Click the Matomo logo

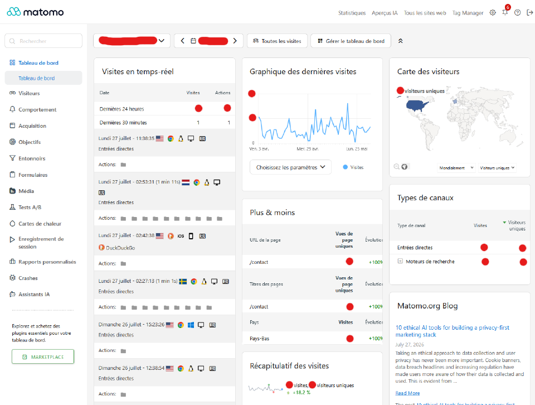(x=35, y=12)
